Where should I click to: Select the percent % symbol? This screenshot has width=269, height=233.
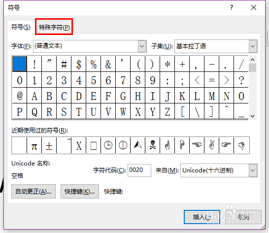pyautogui.click(x=93, y=64)
